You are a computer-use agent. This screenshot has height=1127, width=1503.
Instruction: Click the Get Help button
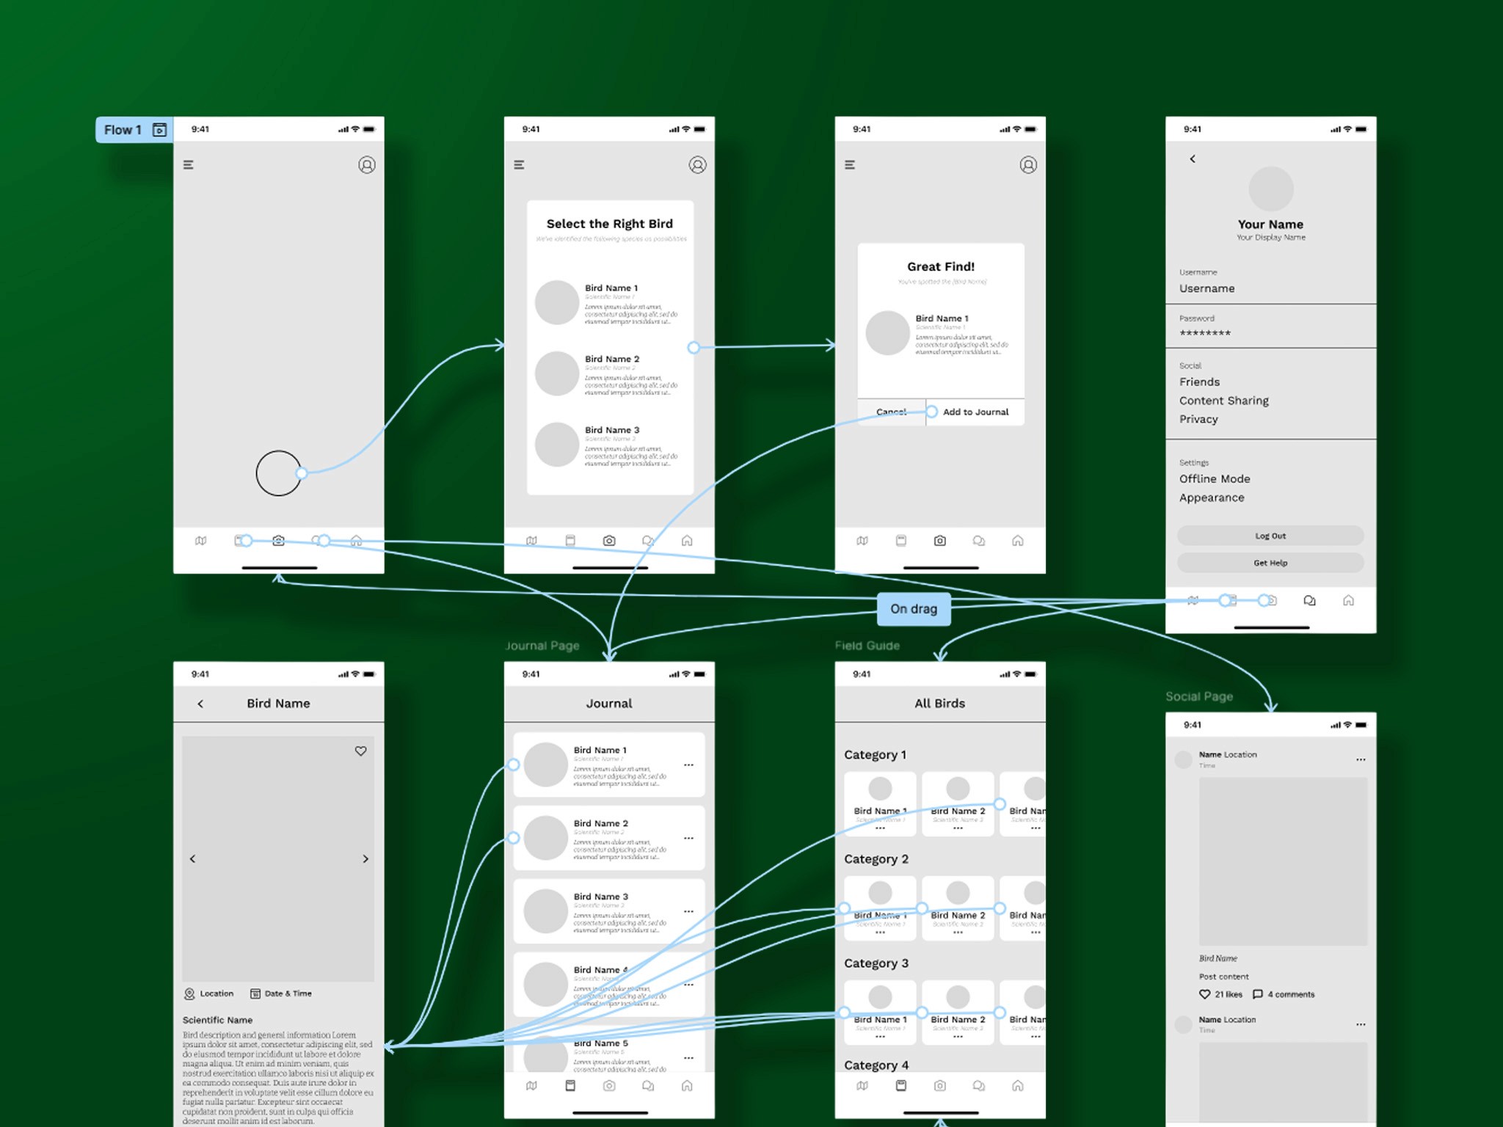(x=1270, y=563)
